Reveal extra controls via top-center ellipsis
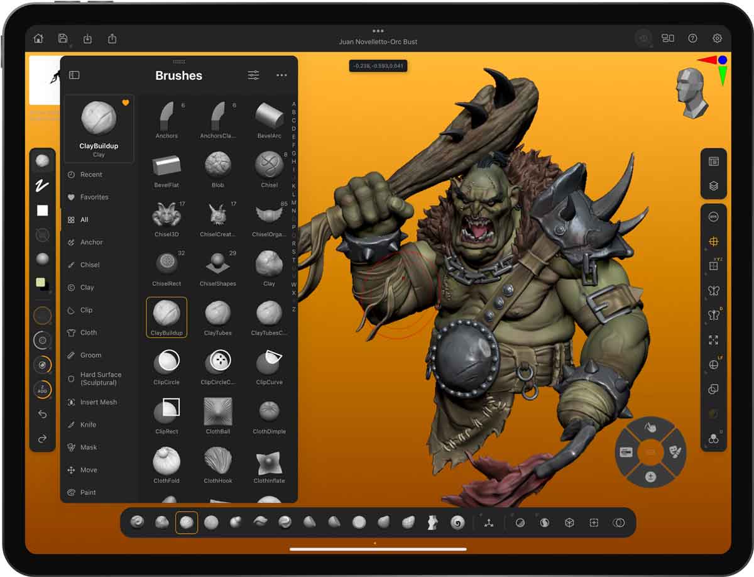Screen dimensions: 754x577 tap(378, 30)
